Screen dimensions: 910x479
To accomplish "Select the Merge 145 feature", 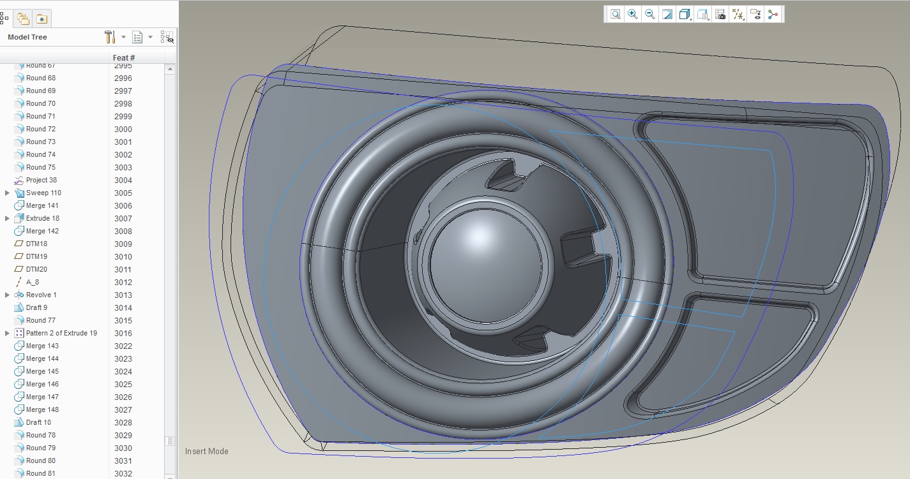I will point(42,371).
